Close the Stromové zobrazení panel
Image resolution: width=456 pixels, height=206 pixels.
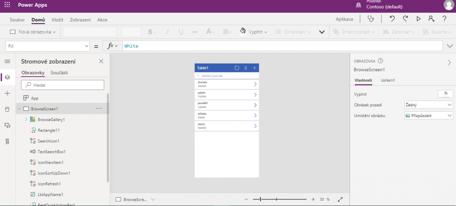point(101,61)
